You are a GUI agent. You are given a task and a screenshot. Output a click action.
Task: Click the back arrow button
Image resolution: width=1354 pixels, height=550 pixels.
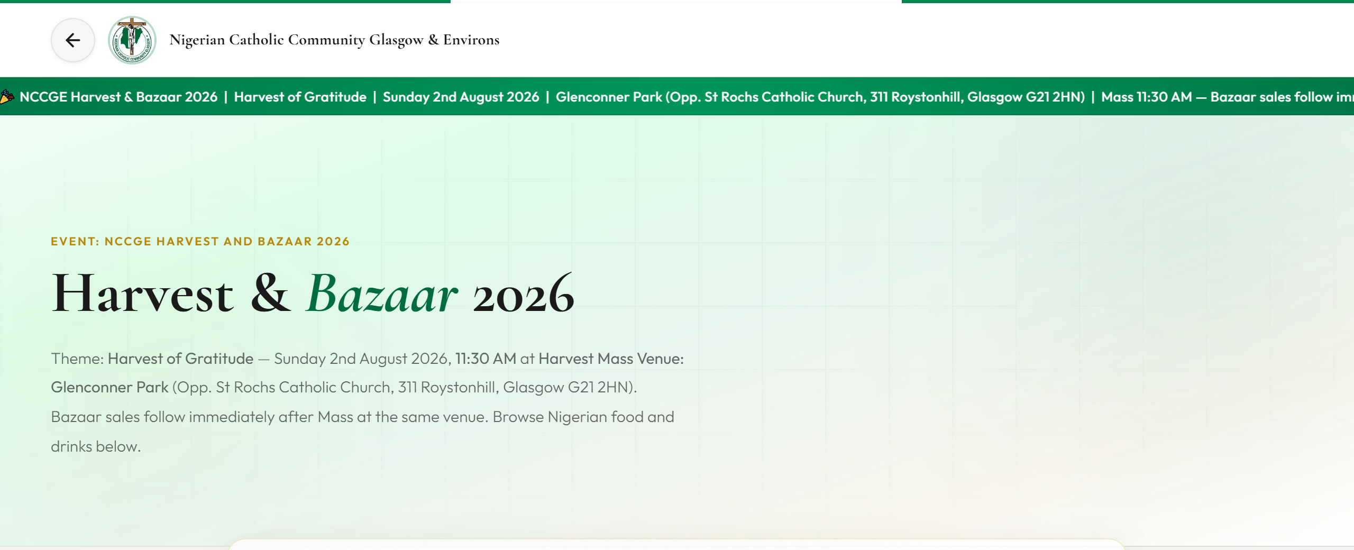[73, 40]
